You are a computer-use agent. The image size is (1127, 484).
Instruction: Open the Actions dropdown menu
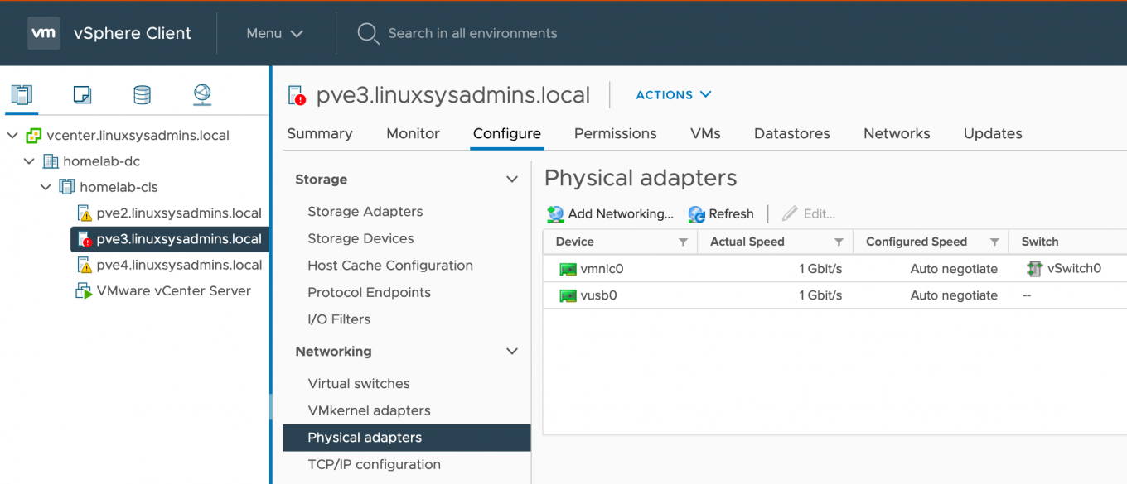pyautogui.click(x=673, y=94)
